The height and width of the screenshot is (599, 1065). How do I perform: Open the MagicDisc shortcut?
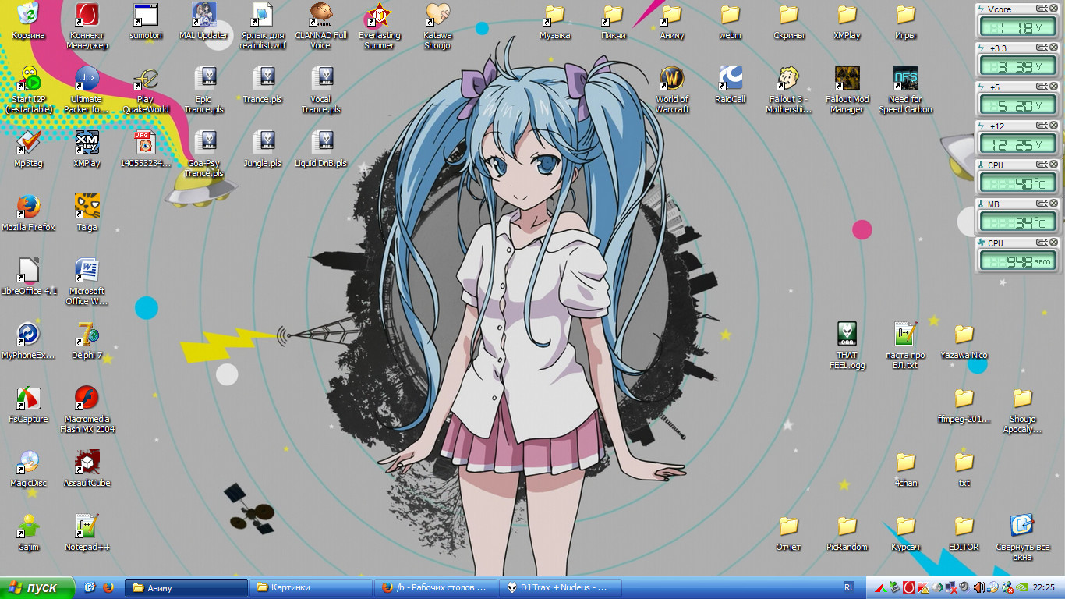pyautogui.click(x=28, y=469)
